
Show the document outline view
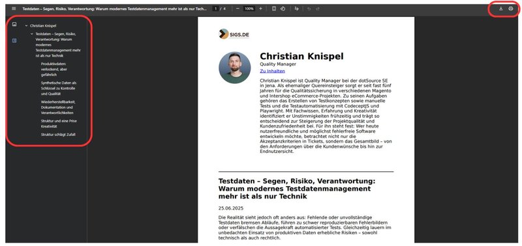pos(14,40)
